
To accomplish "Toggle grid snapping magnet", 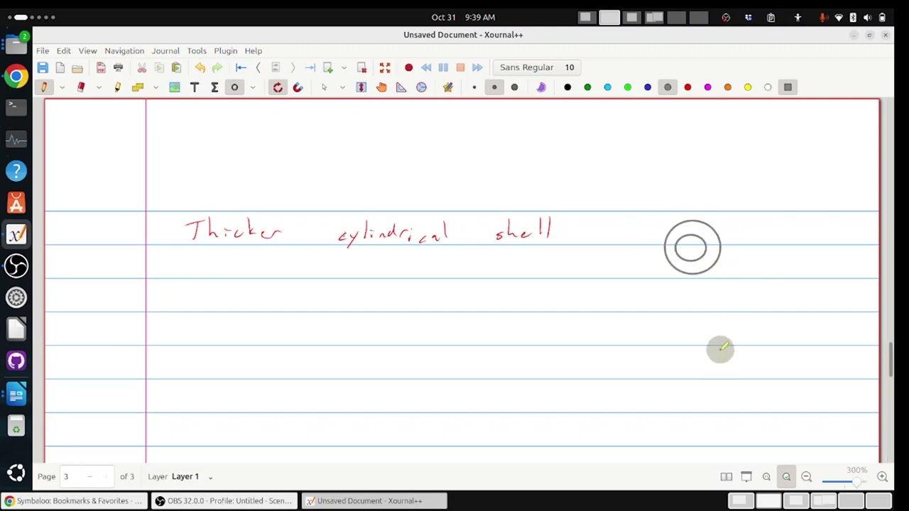I will (298, 87).
